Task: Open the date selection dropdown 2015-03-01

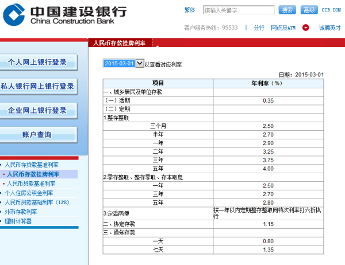Action: coord(124,64)
